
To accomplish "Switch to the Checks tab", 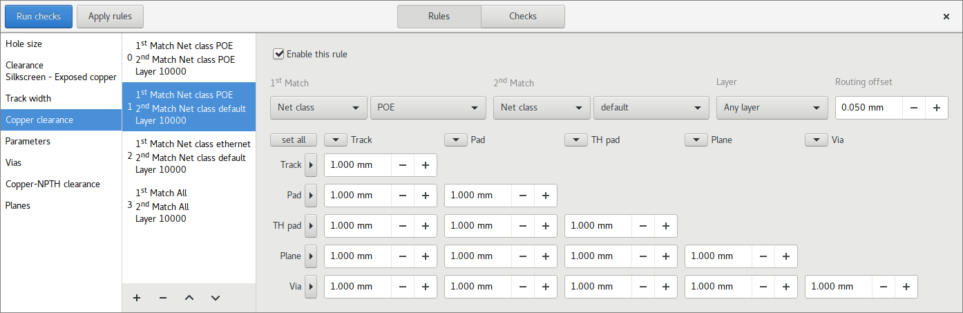I will [x=523, y=17].
